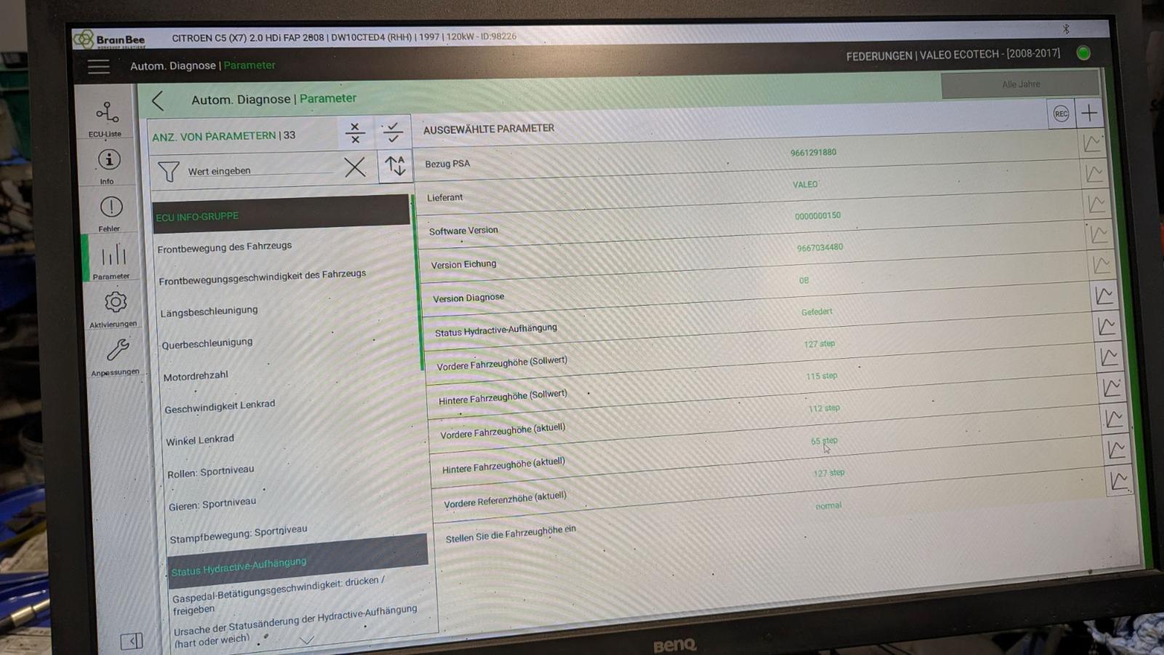Select 'Frontbewegung des Fahrzeugs' parameter
This screenshot has height=655, width=1164.
[x=225, y=247]
